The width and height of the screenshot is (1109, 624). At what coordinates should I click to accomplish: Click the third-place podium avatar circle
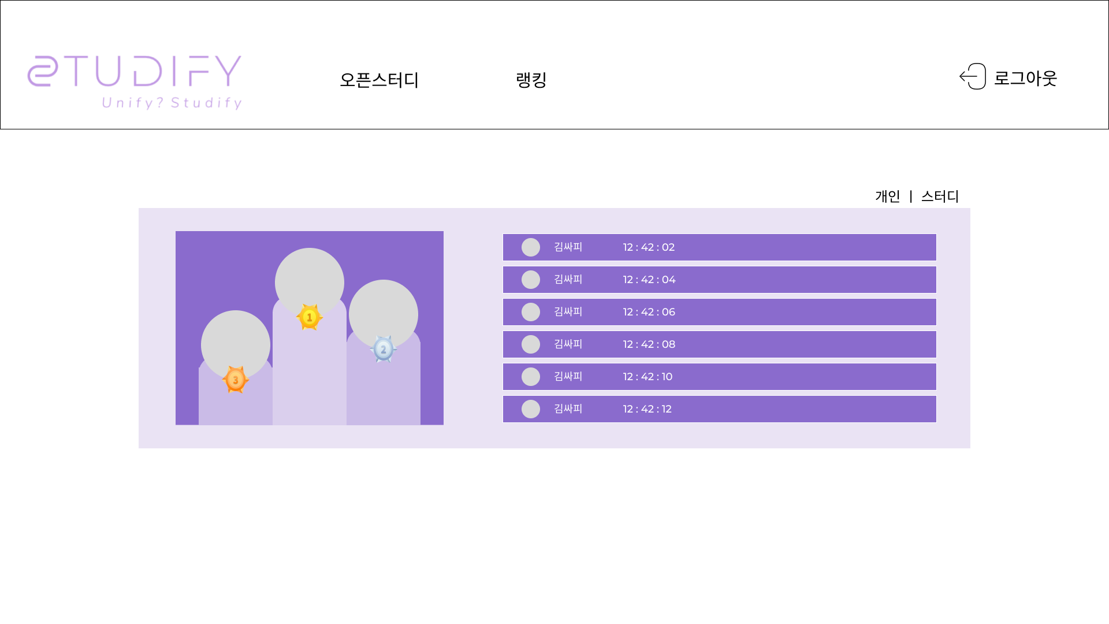tap(235, 341)
